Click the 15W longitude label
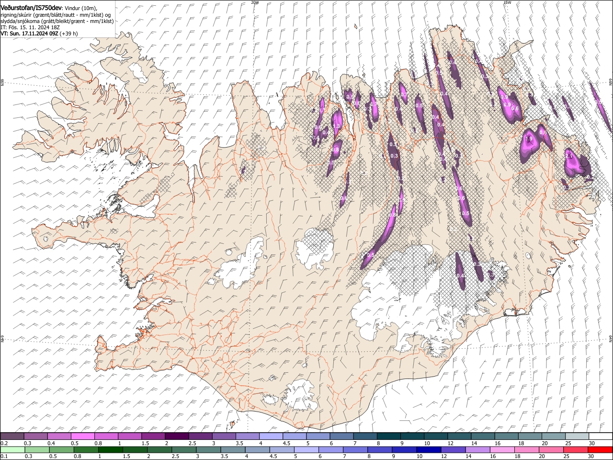 click(507, 2)
